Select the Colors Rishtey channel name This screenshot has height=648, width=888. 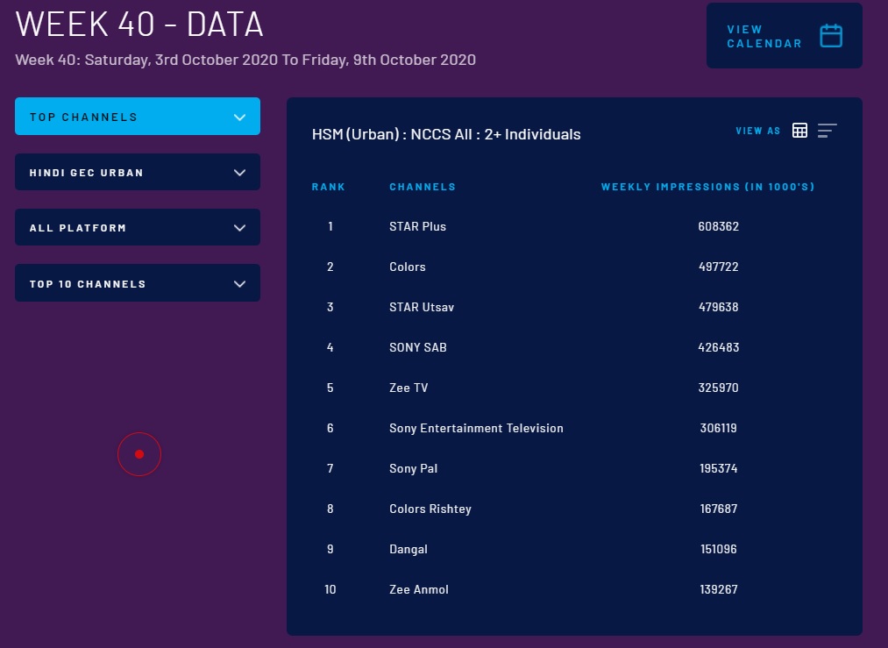point(430,509)
